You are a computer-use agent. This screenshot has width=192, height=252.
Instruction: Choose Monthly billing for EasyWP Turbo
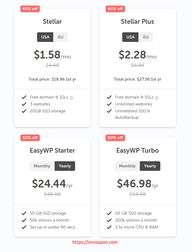click(x=127, y=166)
